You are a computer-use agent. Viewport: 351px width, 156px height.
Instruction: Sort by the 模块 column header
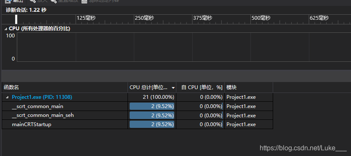point(249,87)
